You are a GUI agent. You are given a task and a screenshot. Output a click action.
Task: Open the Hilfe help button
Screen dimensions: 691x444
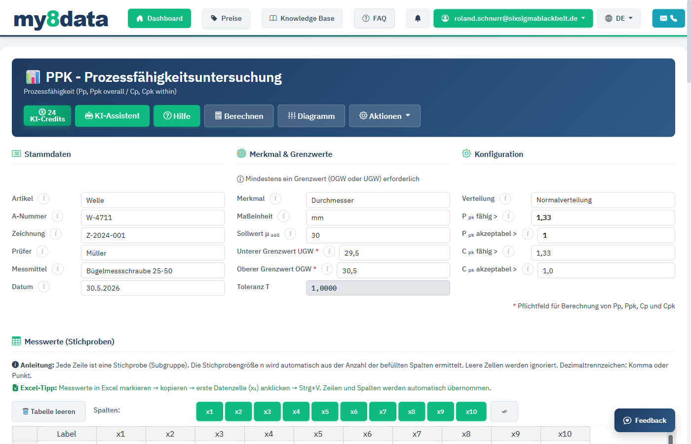(x=177, y=116)
